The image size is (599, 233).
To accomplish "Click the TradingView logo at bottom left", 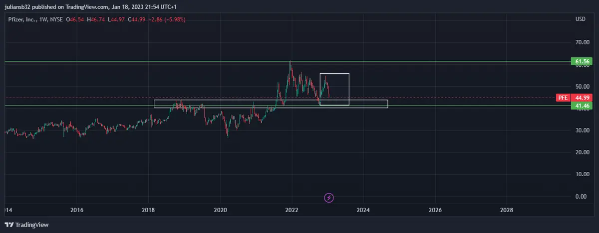I will [x=26, y=225].
